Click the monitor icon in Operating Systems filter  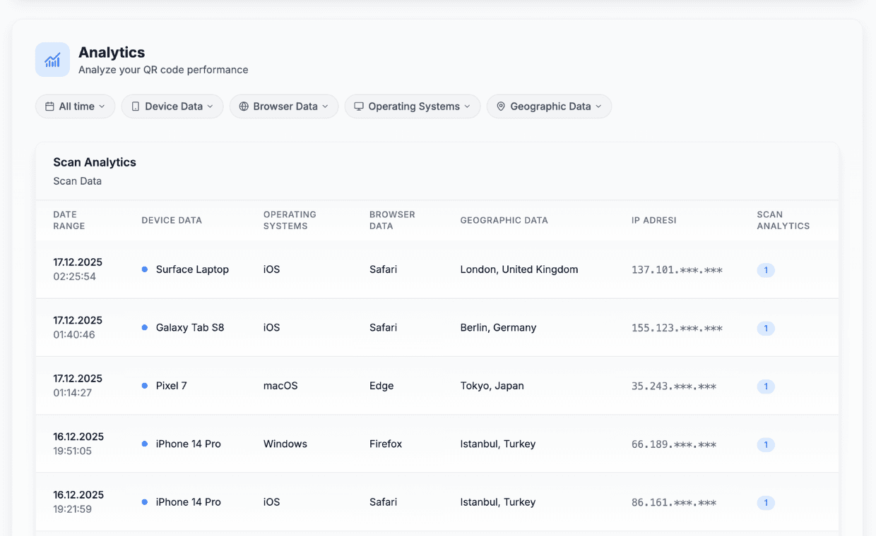click(359, 106)
